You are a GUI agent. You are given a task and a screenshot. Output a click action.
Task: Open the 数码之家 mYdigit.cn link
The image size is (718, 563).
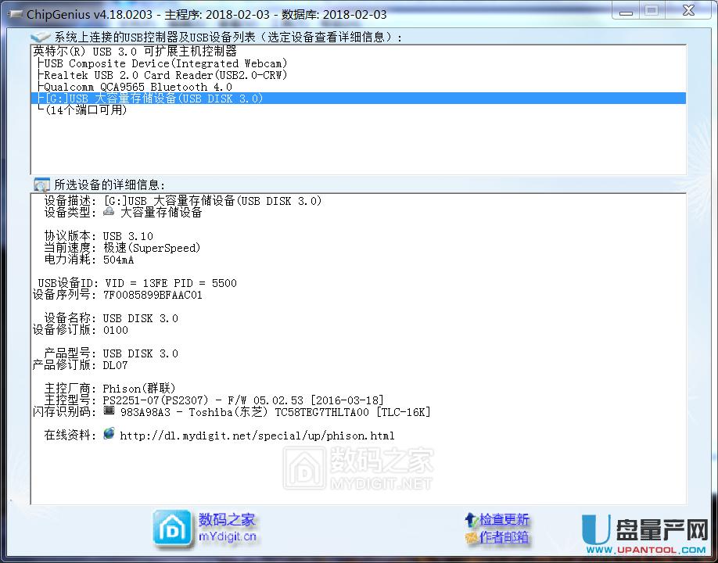227,528
